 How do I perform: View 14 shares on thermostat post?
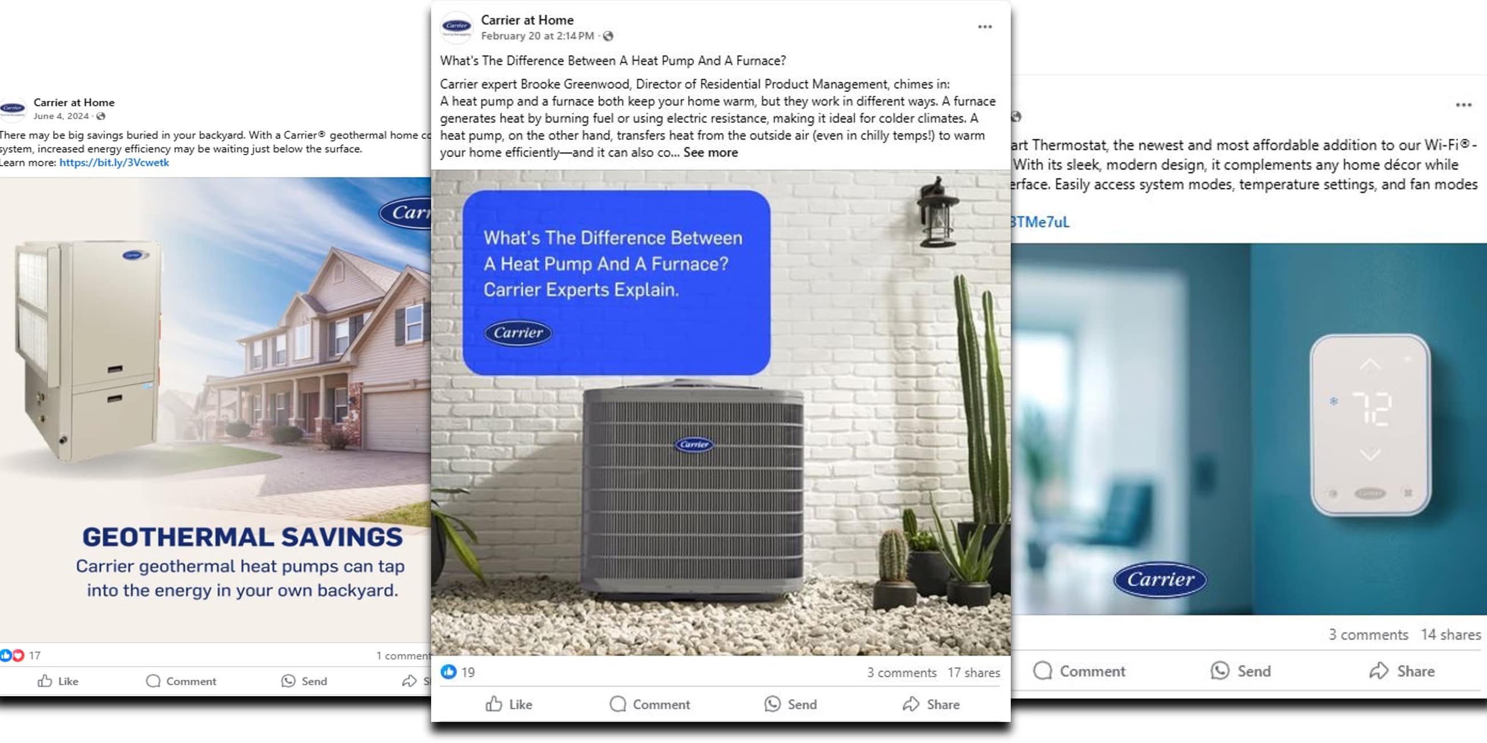click(1450, 635)
